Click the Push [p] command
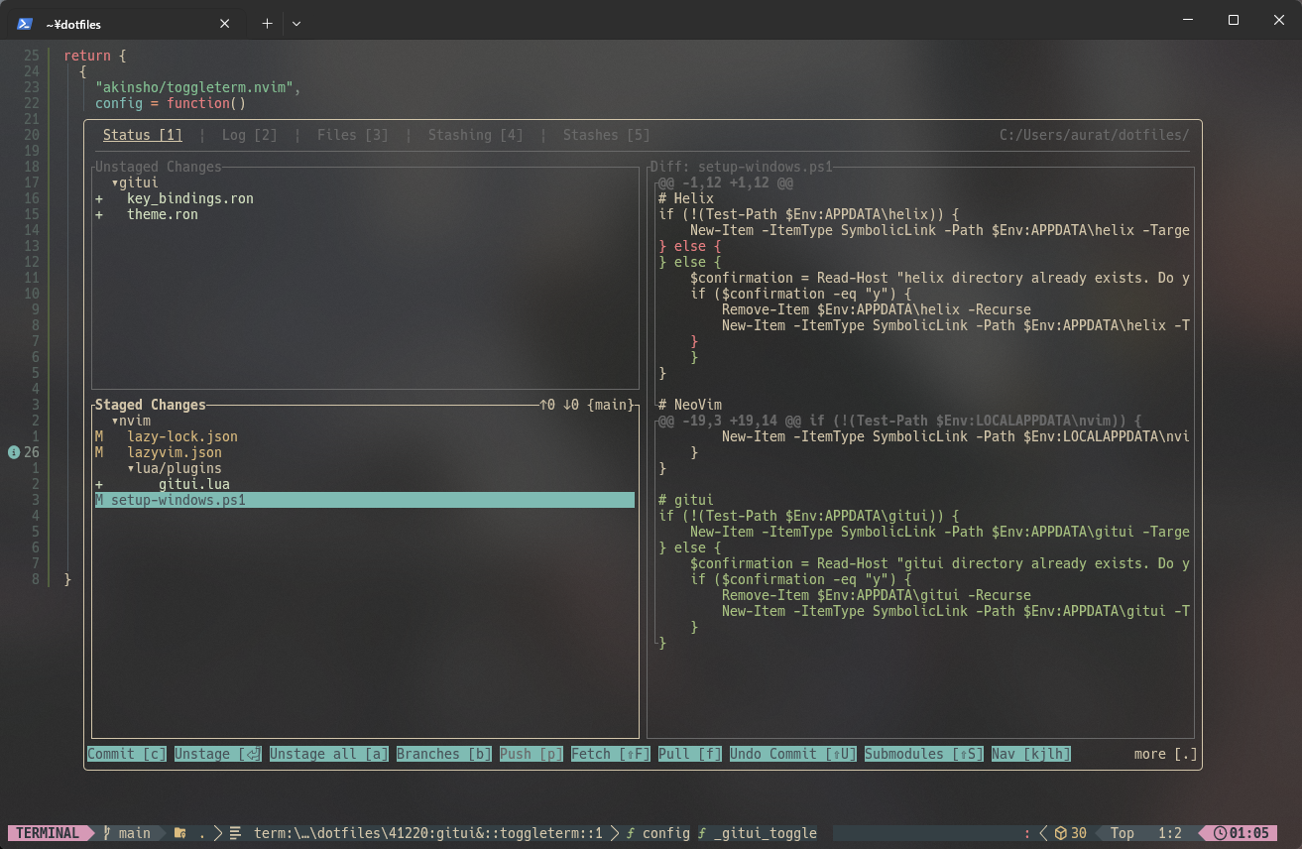 click(532, 754)
